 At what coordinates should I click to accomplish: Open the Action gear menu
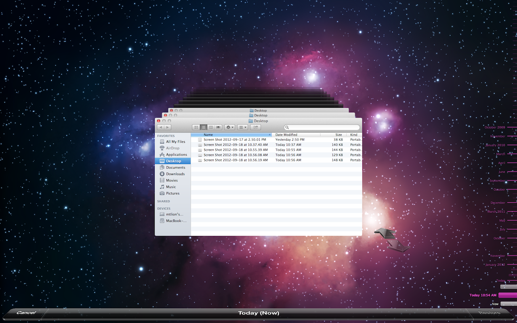pos(230,127)
